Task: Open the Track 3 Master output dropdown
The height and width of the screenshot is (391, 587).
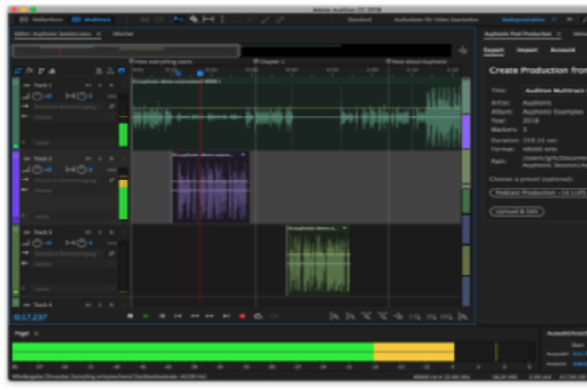Action: tap(73, 264)
